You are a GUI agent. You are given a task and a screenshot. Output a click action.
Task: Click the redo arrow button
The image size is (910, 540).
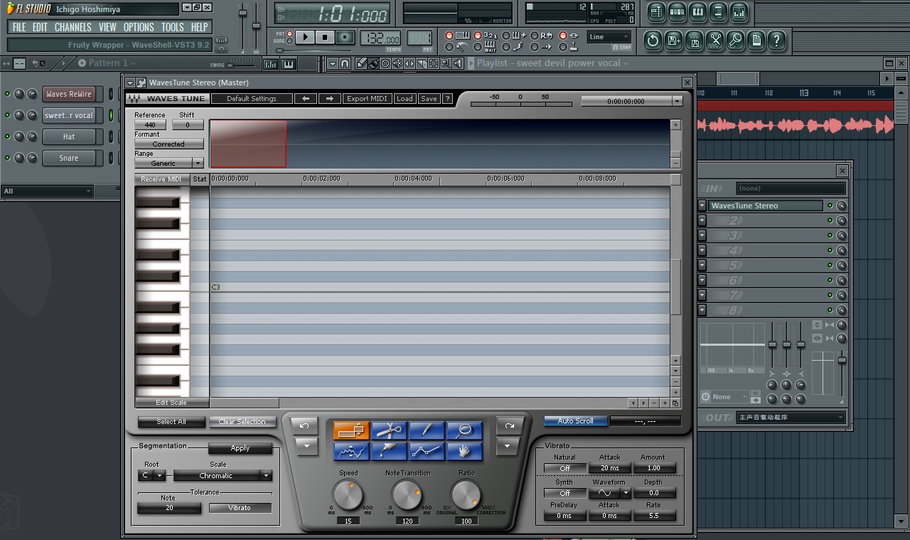[x=509, y=425]
